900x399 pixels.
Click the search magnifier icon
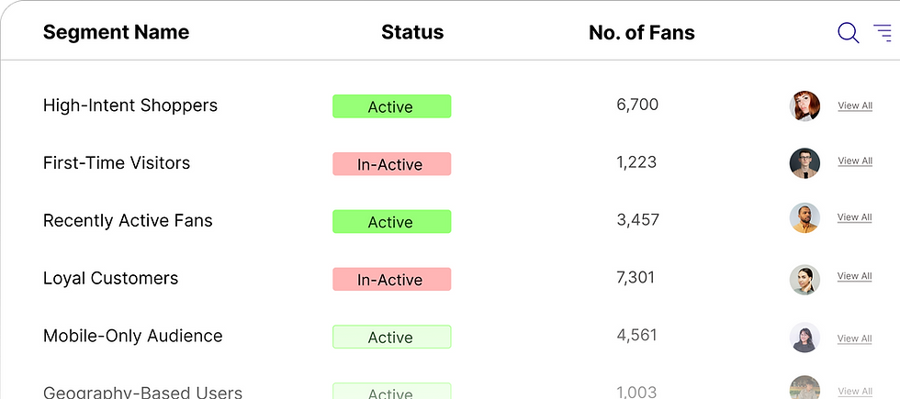point(848,34)
